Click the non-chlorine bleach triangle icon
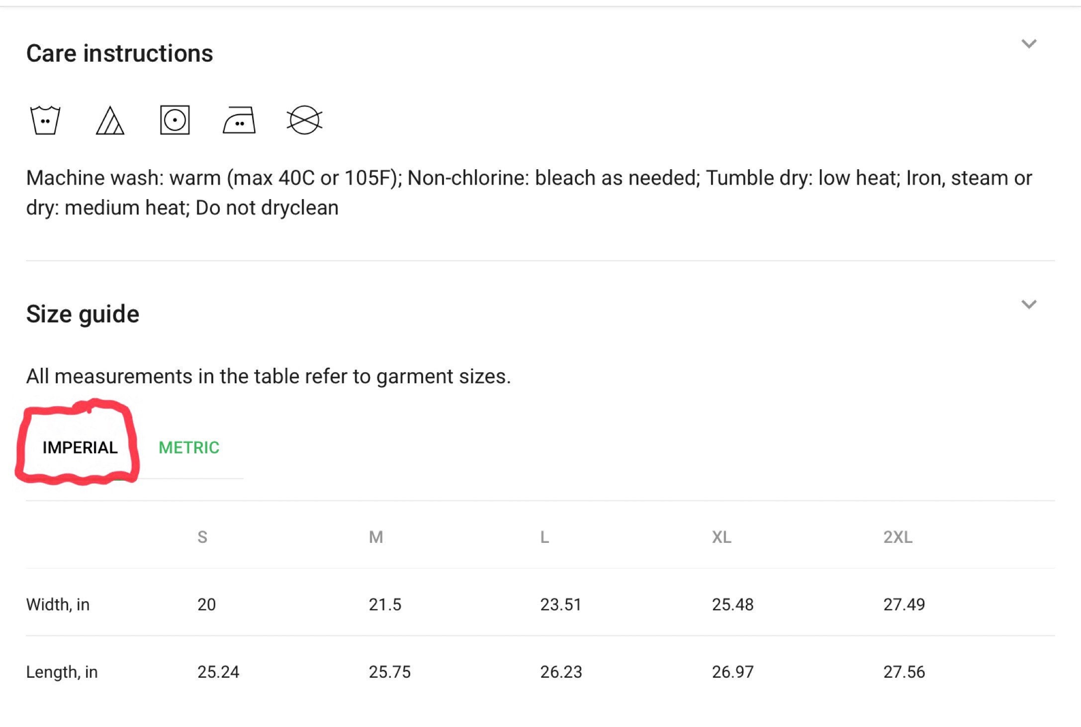Screen dimensions: 1081x727 110,120
